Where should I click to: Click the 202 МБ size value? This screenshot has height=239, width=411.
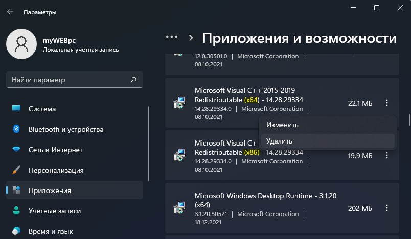pyautogui.click(x=360, y=208)
